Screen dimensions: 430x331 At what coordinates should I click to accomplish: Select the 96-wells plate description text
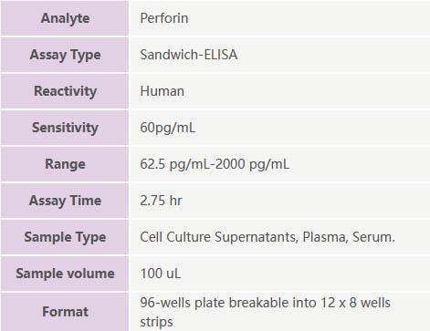click(265, 312)
